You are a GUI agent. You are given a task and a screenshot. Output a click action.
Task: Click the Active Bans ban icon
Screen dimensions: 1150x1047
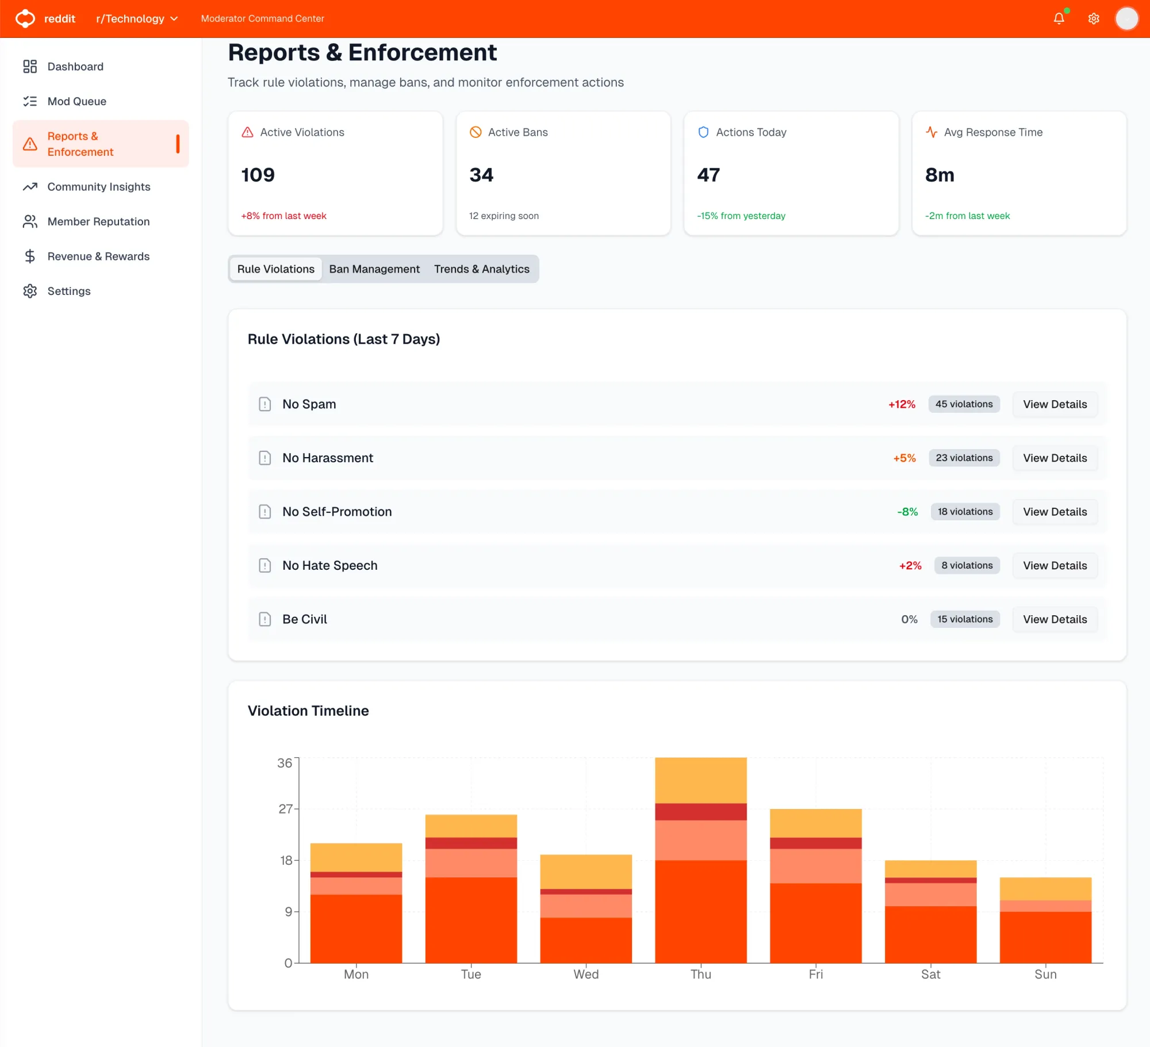click(x=476, y=132)
